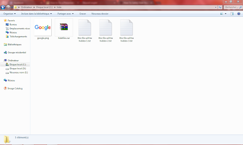Click the 5 élément(s) status text
Image resolution: width=243 pixels, height=145 pixels.
point(22,137)
